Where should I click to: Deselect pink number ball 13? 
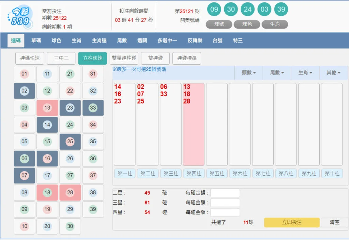tap(47, 108)
